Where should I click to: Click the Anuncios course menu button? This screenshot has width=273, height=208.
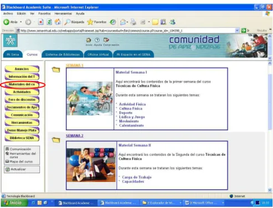(x=22, y=69)
